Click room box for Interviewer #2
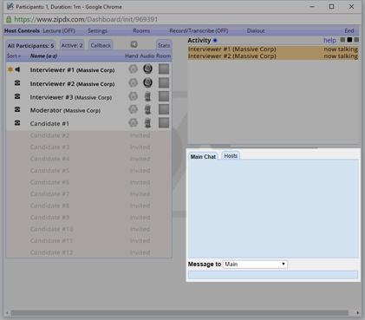The image size is (365, 320). click(x=164, y=82)
